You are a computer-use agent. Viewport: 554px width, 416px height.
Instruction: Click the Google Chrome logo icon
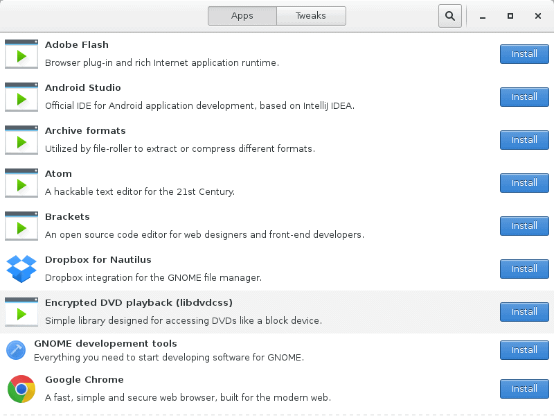21,389
